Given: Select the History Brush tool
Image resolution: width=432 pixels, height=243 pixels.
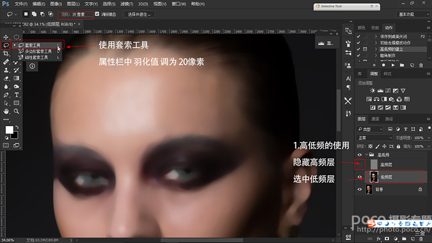Looking at the screenshot, I should pos(17,70).
